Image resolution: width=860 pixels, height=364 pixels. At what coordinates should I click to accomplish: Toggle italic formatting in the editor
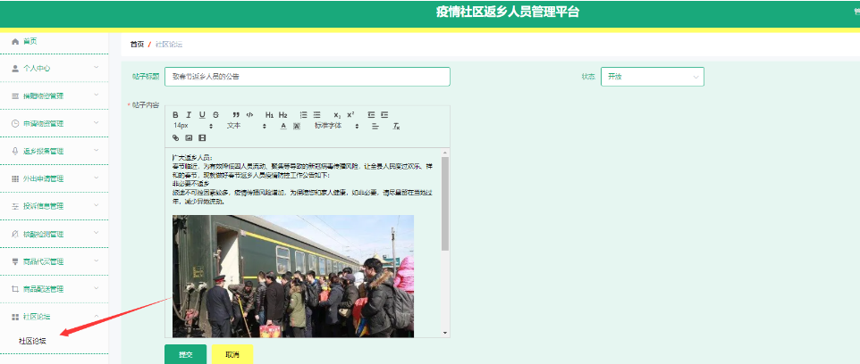[x=189, y=115]
